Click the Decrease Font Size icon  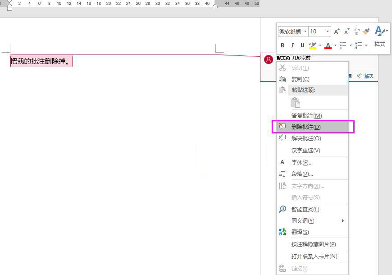tap(346, 32)
